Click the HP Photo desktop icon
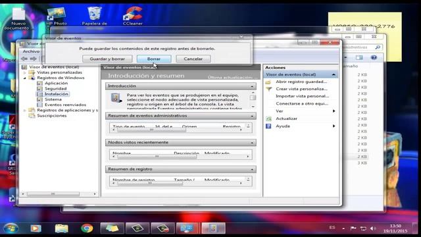This screenshot has width=421, height=237. point(57,16)
